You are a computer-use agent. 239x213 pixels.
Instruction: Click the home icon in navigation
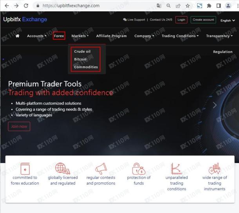18,36
